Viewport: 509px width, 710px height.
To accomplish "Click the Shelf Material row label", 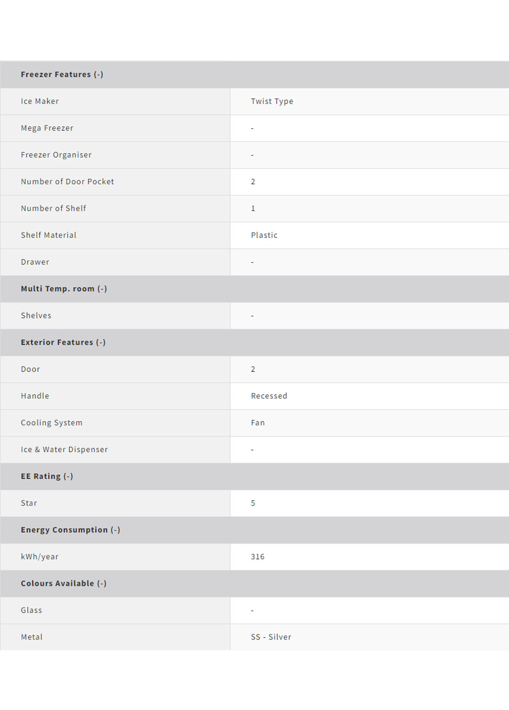I will pyautogui.click(x=49, y=235).
